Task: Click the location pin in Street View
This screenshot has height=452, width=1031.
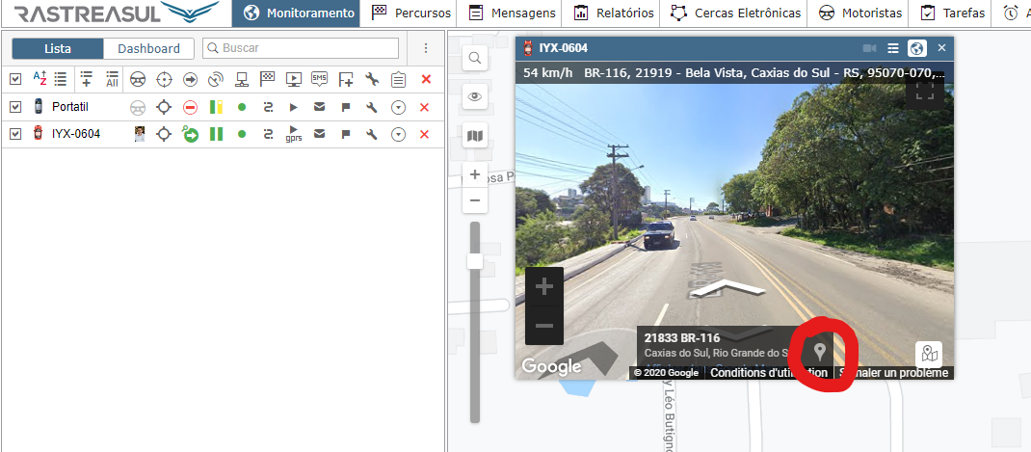Action: coord(820,352)
